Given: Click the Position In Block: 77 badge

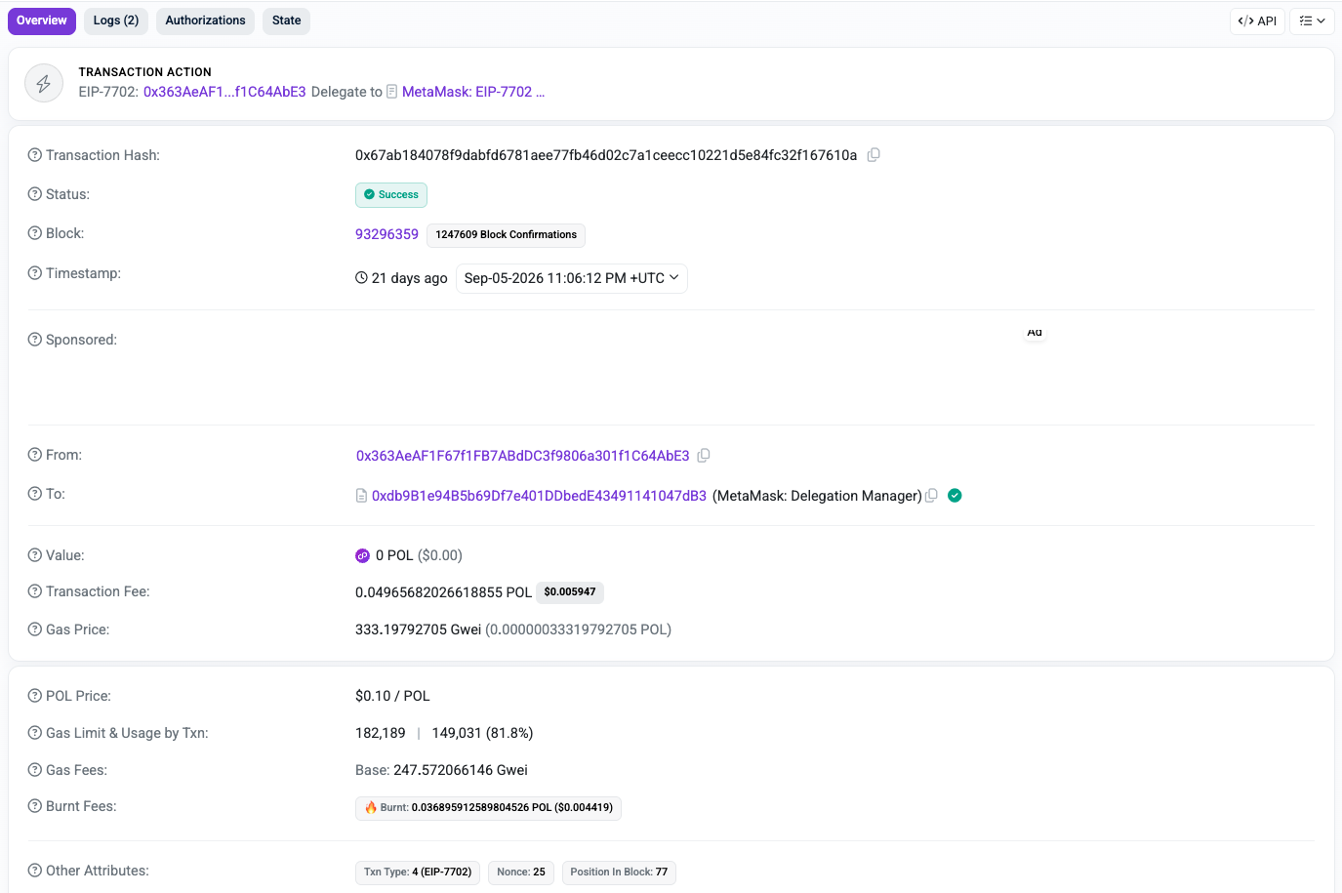Looking at the screenshot, I should [x=619, y=873].
